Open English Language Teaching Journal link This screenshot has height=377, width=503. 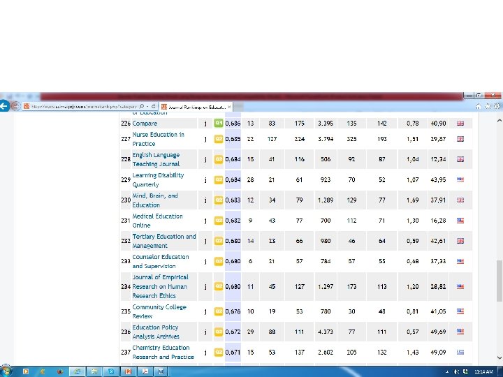[x=156, y=159]
